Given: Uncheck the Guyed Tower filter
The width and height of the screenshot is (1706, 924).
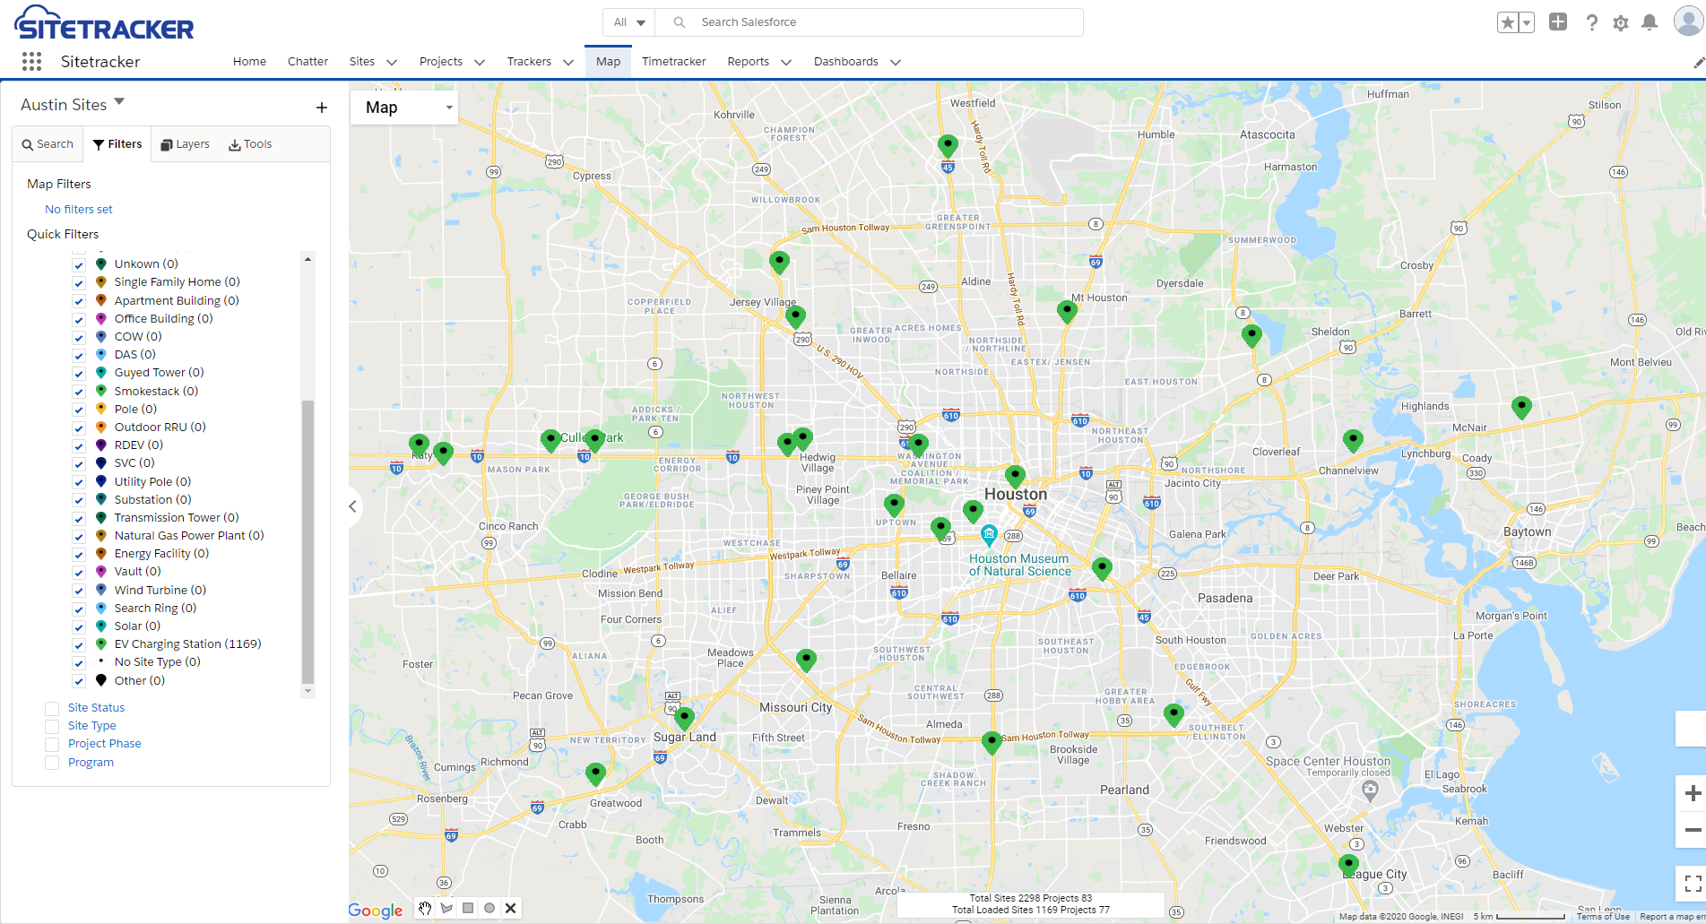Looking at the screenshot, I should [x=79, y=374].
